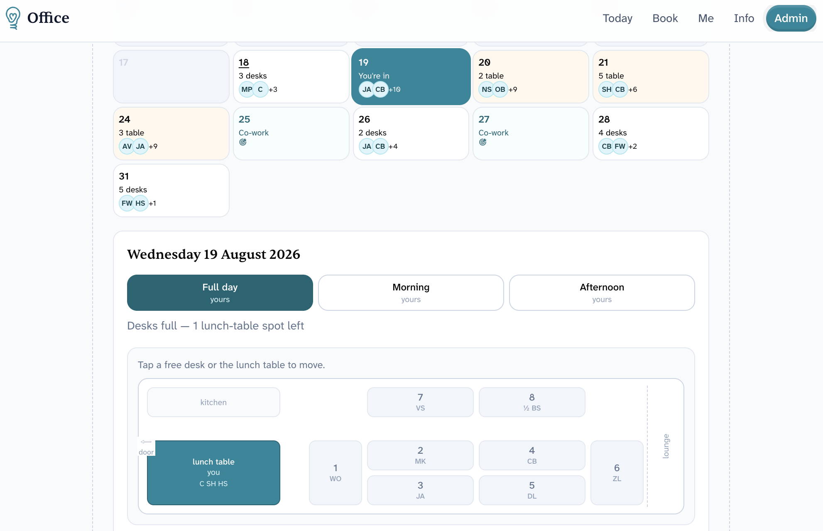
Task: Open the Today tab in navigation
Action: pos(617,18)
